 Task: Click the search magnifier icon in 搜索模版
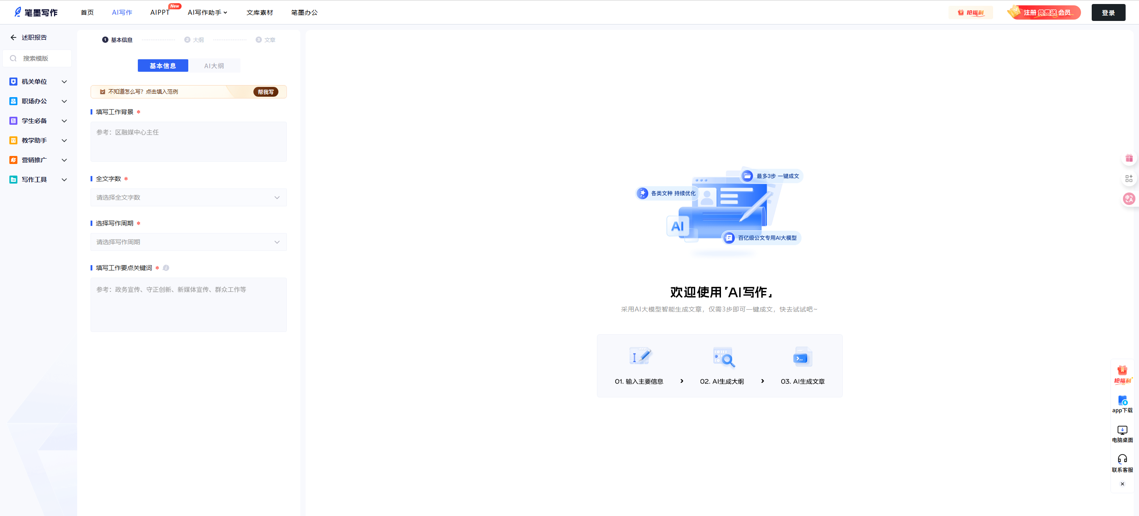point(13,58)
